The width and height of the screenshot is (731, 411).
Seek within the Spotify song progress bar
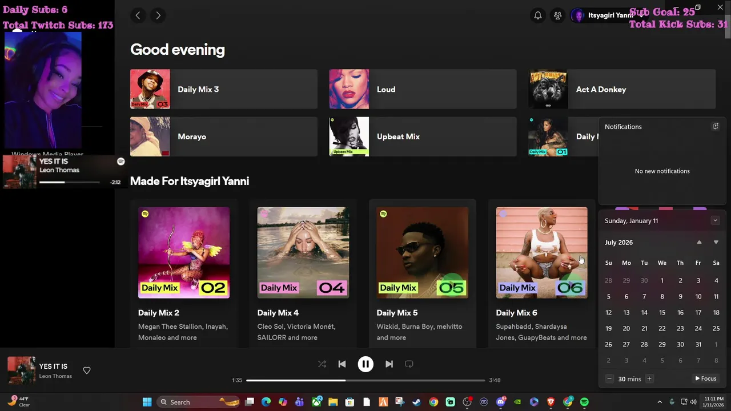click(x=365, y=380)
